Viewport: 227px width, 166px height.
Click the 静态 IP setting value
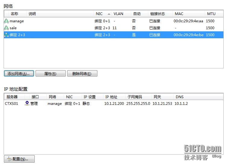pos(86,103)
